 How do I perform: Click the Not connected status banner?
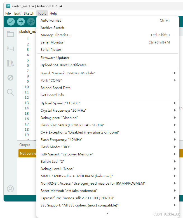pyautogui.click(x=27, y=153)
